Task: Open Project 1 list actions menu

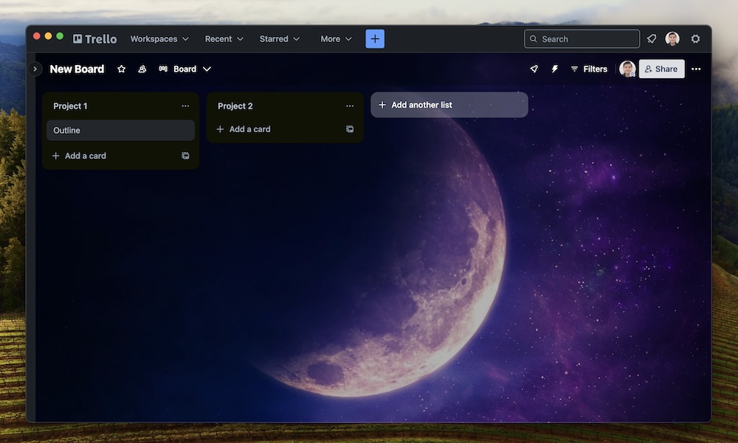Action: [x=185, y=106]
